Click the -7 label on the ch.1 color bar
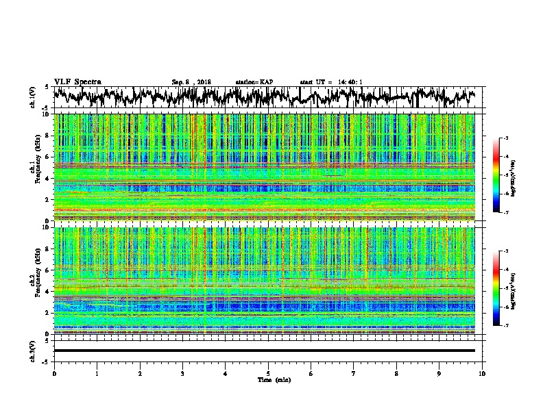 [x=505, y=212]
